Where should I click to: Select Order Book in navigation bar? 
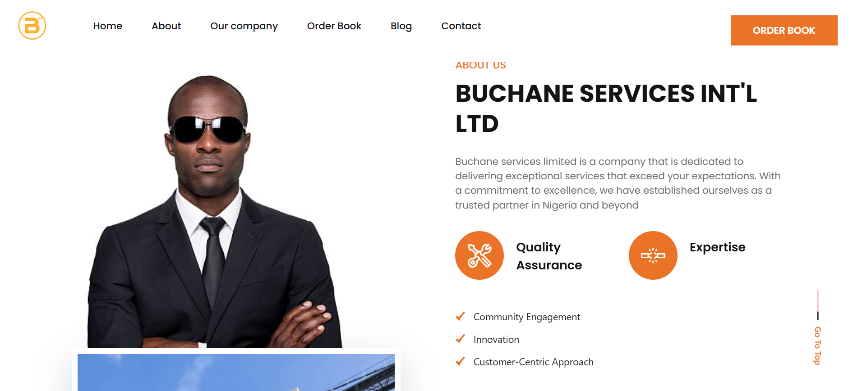click(x=334, y=26)
